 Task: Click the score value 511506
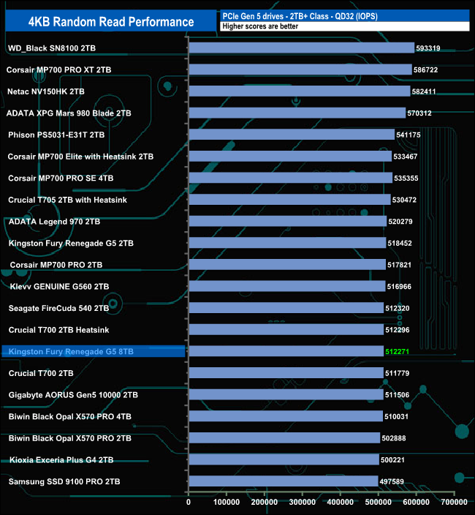397,395
